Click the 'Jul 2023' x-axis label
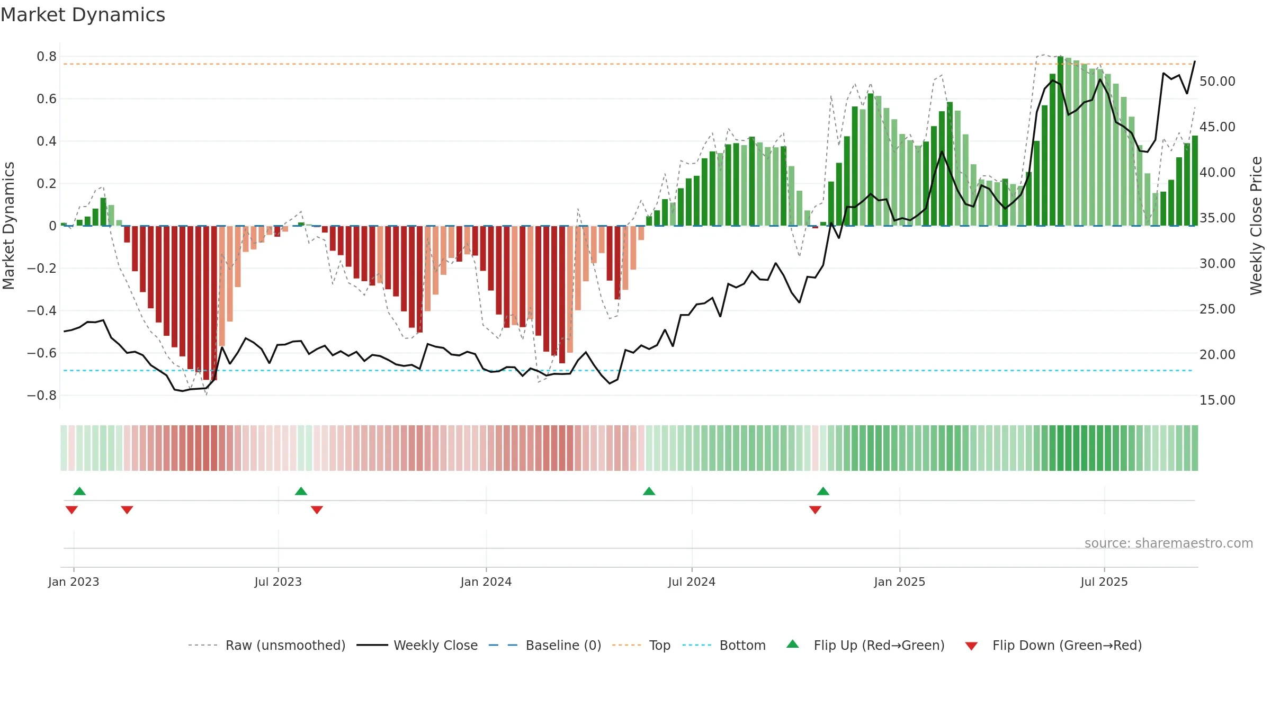 click(278, 582)
